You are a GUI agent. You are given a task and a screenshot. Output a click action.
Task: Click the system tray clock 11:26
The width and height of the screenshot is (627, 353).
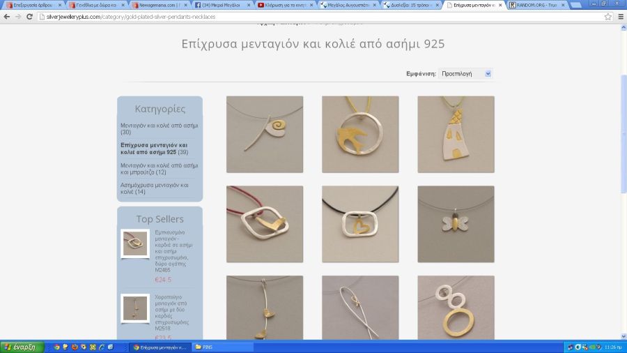point(613,347)
